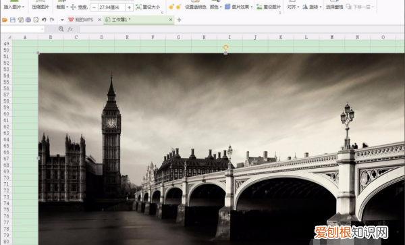Click the print preview icon
Viewport: 405px width, 245px height.
coord(36,20)
